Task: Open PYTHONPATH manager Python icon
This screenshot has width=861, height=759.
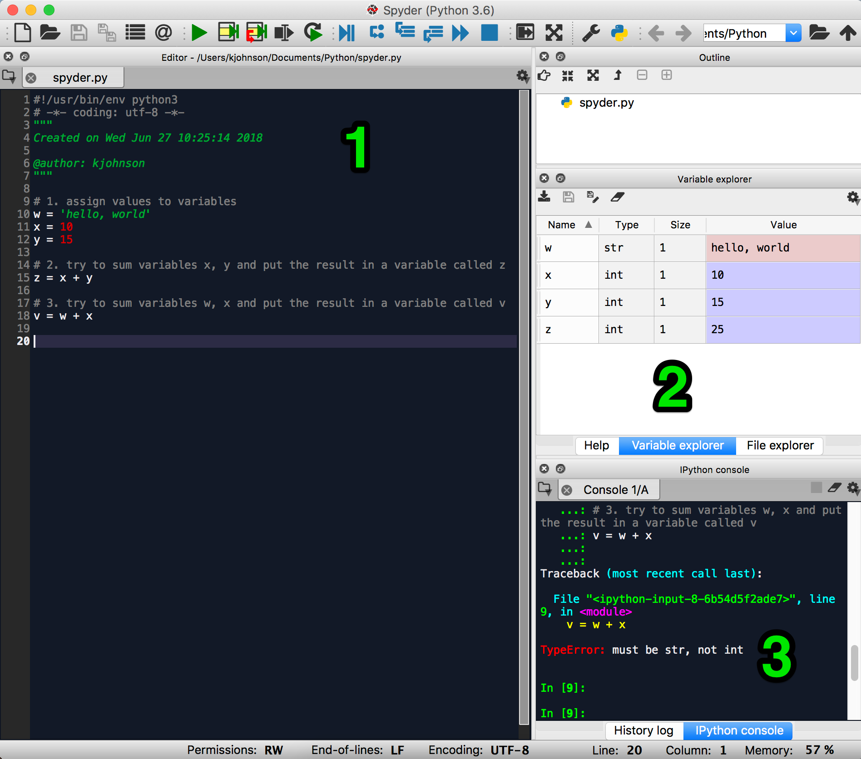Action: pos(619,33)
